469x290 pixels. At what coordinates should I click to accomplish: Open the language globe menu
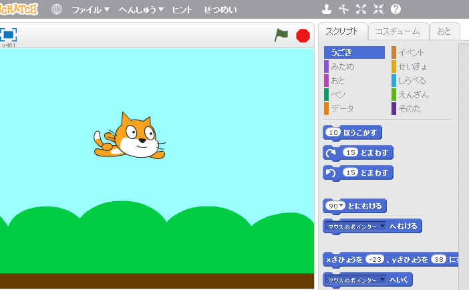click(57, 9)
